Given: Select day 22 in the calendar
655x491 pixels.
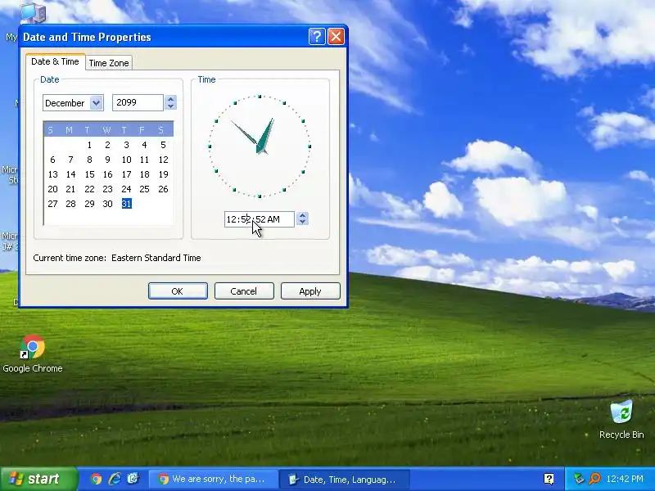Looking at the screenshot, I should coord(89,189).
